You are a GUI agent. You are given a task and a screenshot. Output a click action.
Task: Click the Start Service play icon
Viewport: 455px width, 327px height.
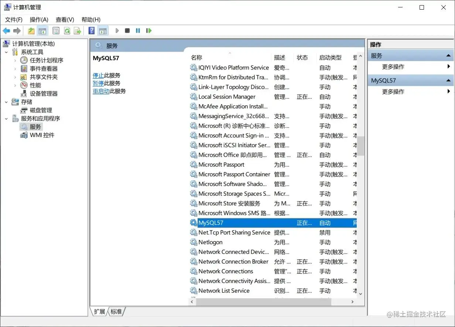(117, 31)
